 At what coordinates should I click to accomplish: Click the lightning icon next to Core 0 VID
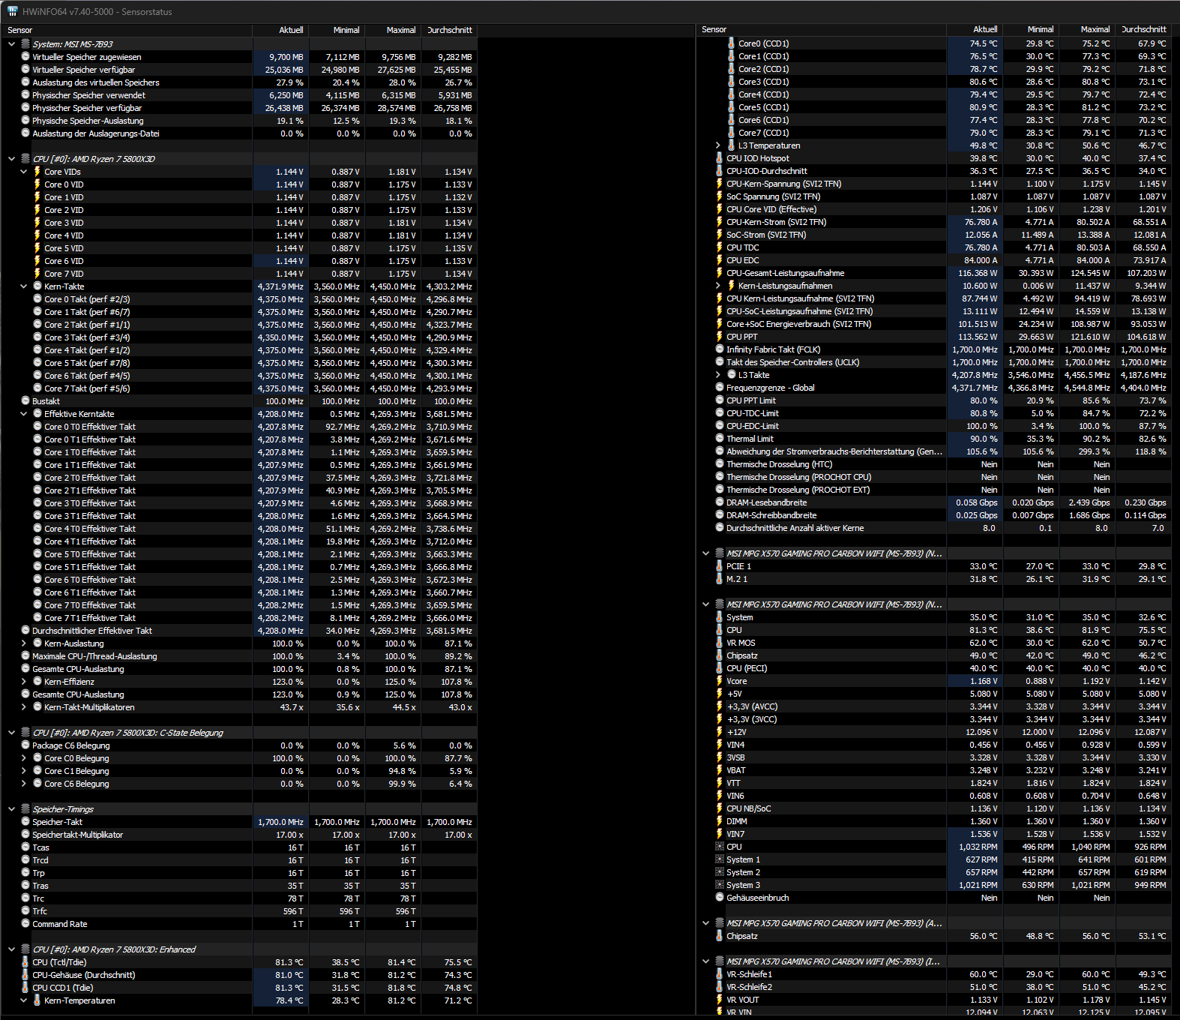pyautogui.click(x=37, y=184)
